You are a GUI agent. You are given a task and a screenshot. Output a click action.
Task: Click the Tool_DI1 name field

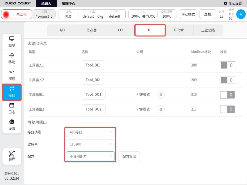click(93, 65)
